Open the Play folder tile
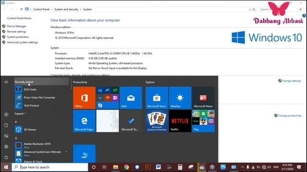The width and height of the screenshot is (307, 172). [x=203, y=121]
